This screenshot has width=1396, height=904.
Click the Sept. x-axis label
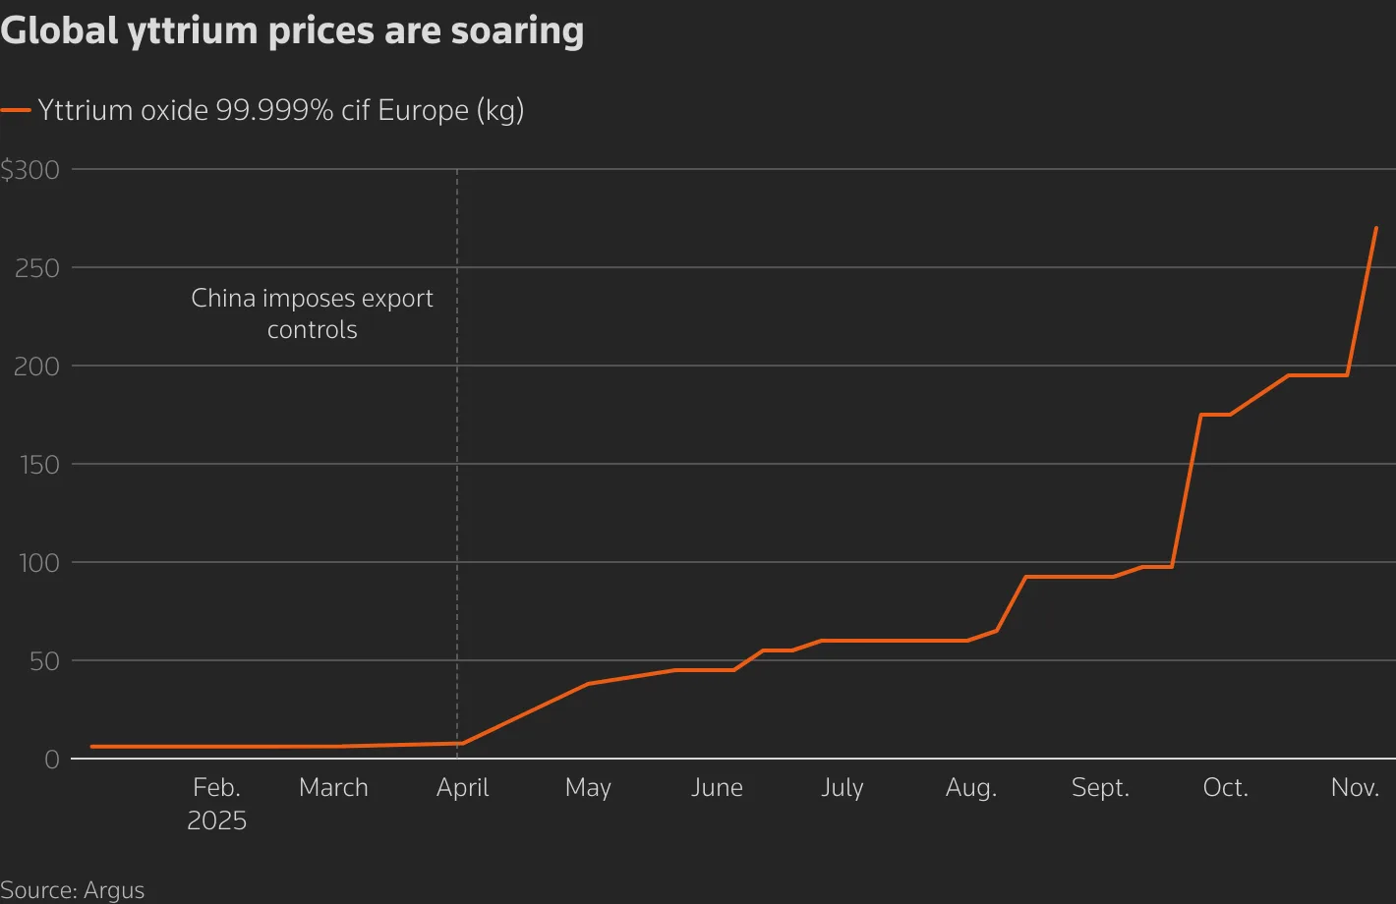click(x=1100, y=789)
